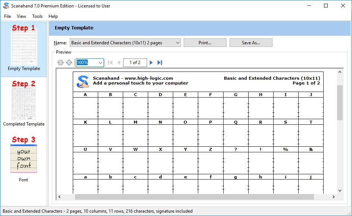Click 'Add a personal touch to your computer'
Viewport: 352px width, 216px height.
140,83
